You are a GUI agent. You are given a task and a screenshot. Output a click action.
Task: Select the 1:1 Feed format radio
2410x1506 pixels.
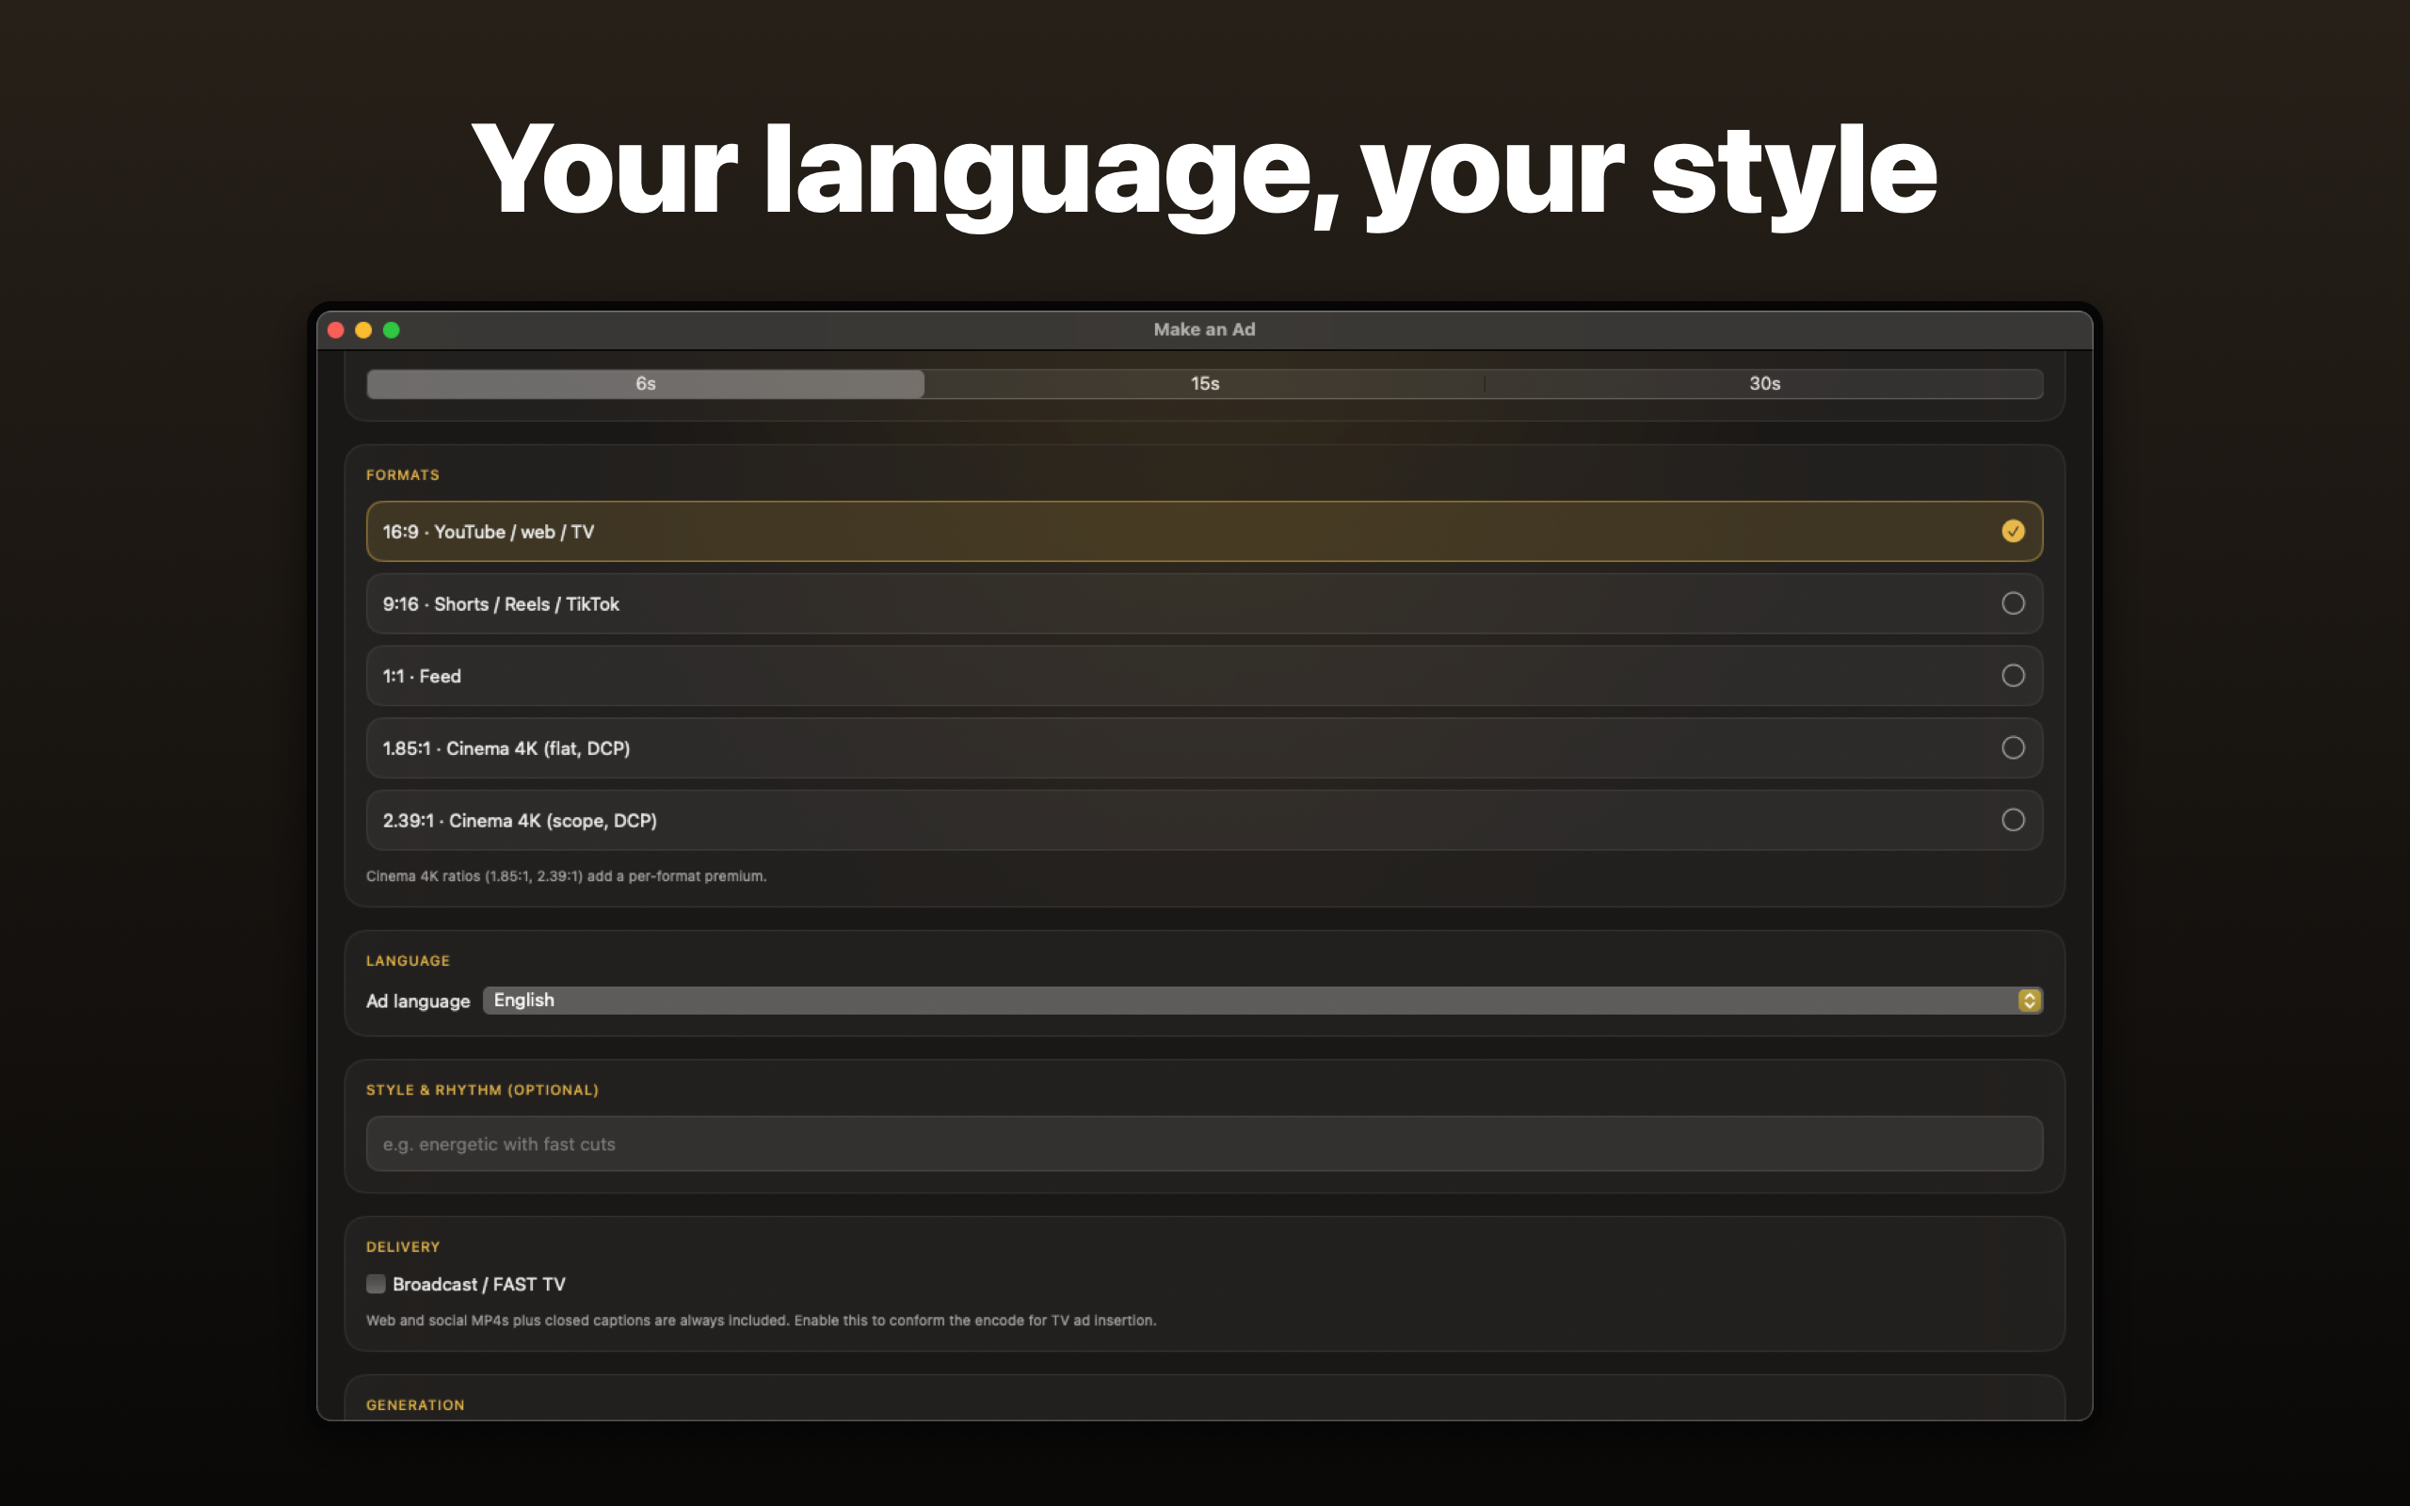point(2013,675)
